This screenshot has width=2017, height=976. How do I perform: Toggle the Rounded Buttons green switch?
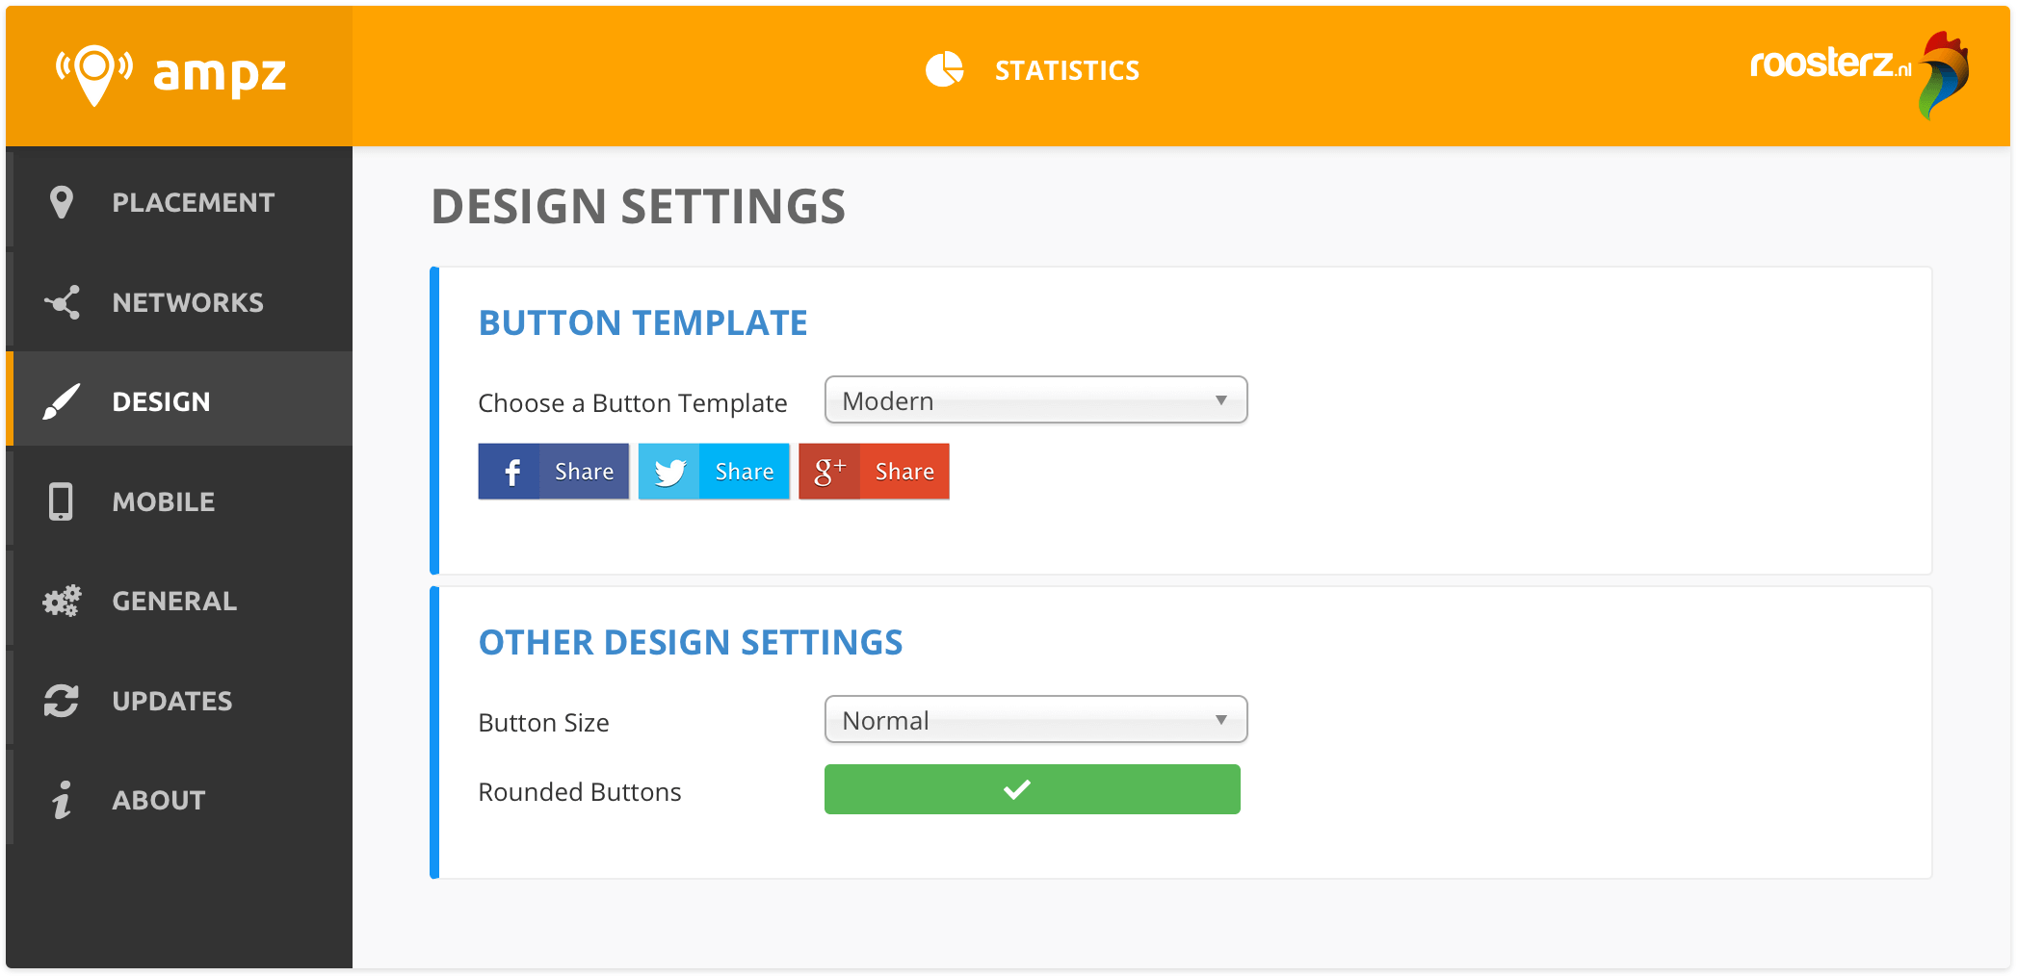click(1032, 789)
